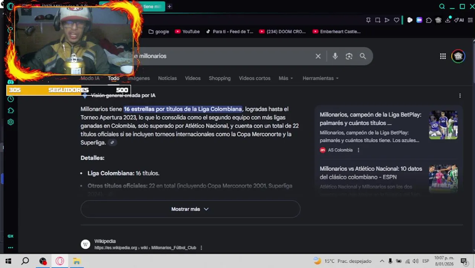Click the purple link extension icon
This screenshot has width=475, height=268.
pos(419,20)
